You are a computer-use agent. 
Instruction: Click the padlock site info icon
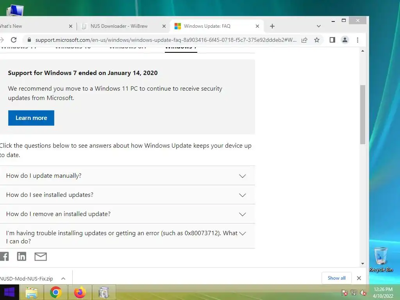coord(29,40)
